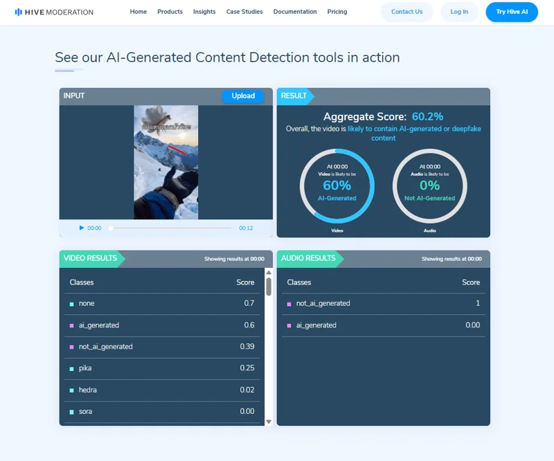Click the scroll up arrow in Video Results
The image size is (554, 461).
click(269, 272)
